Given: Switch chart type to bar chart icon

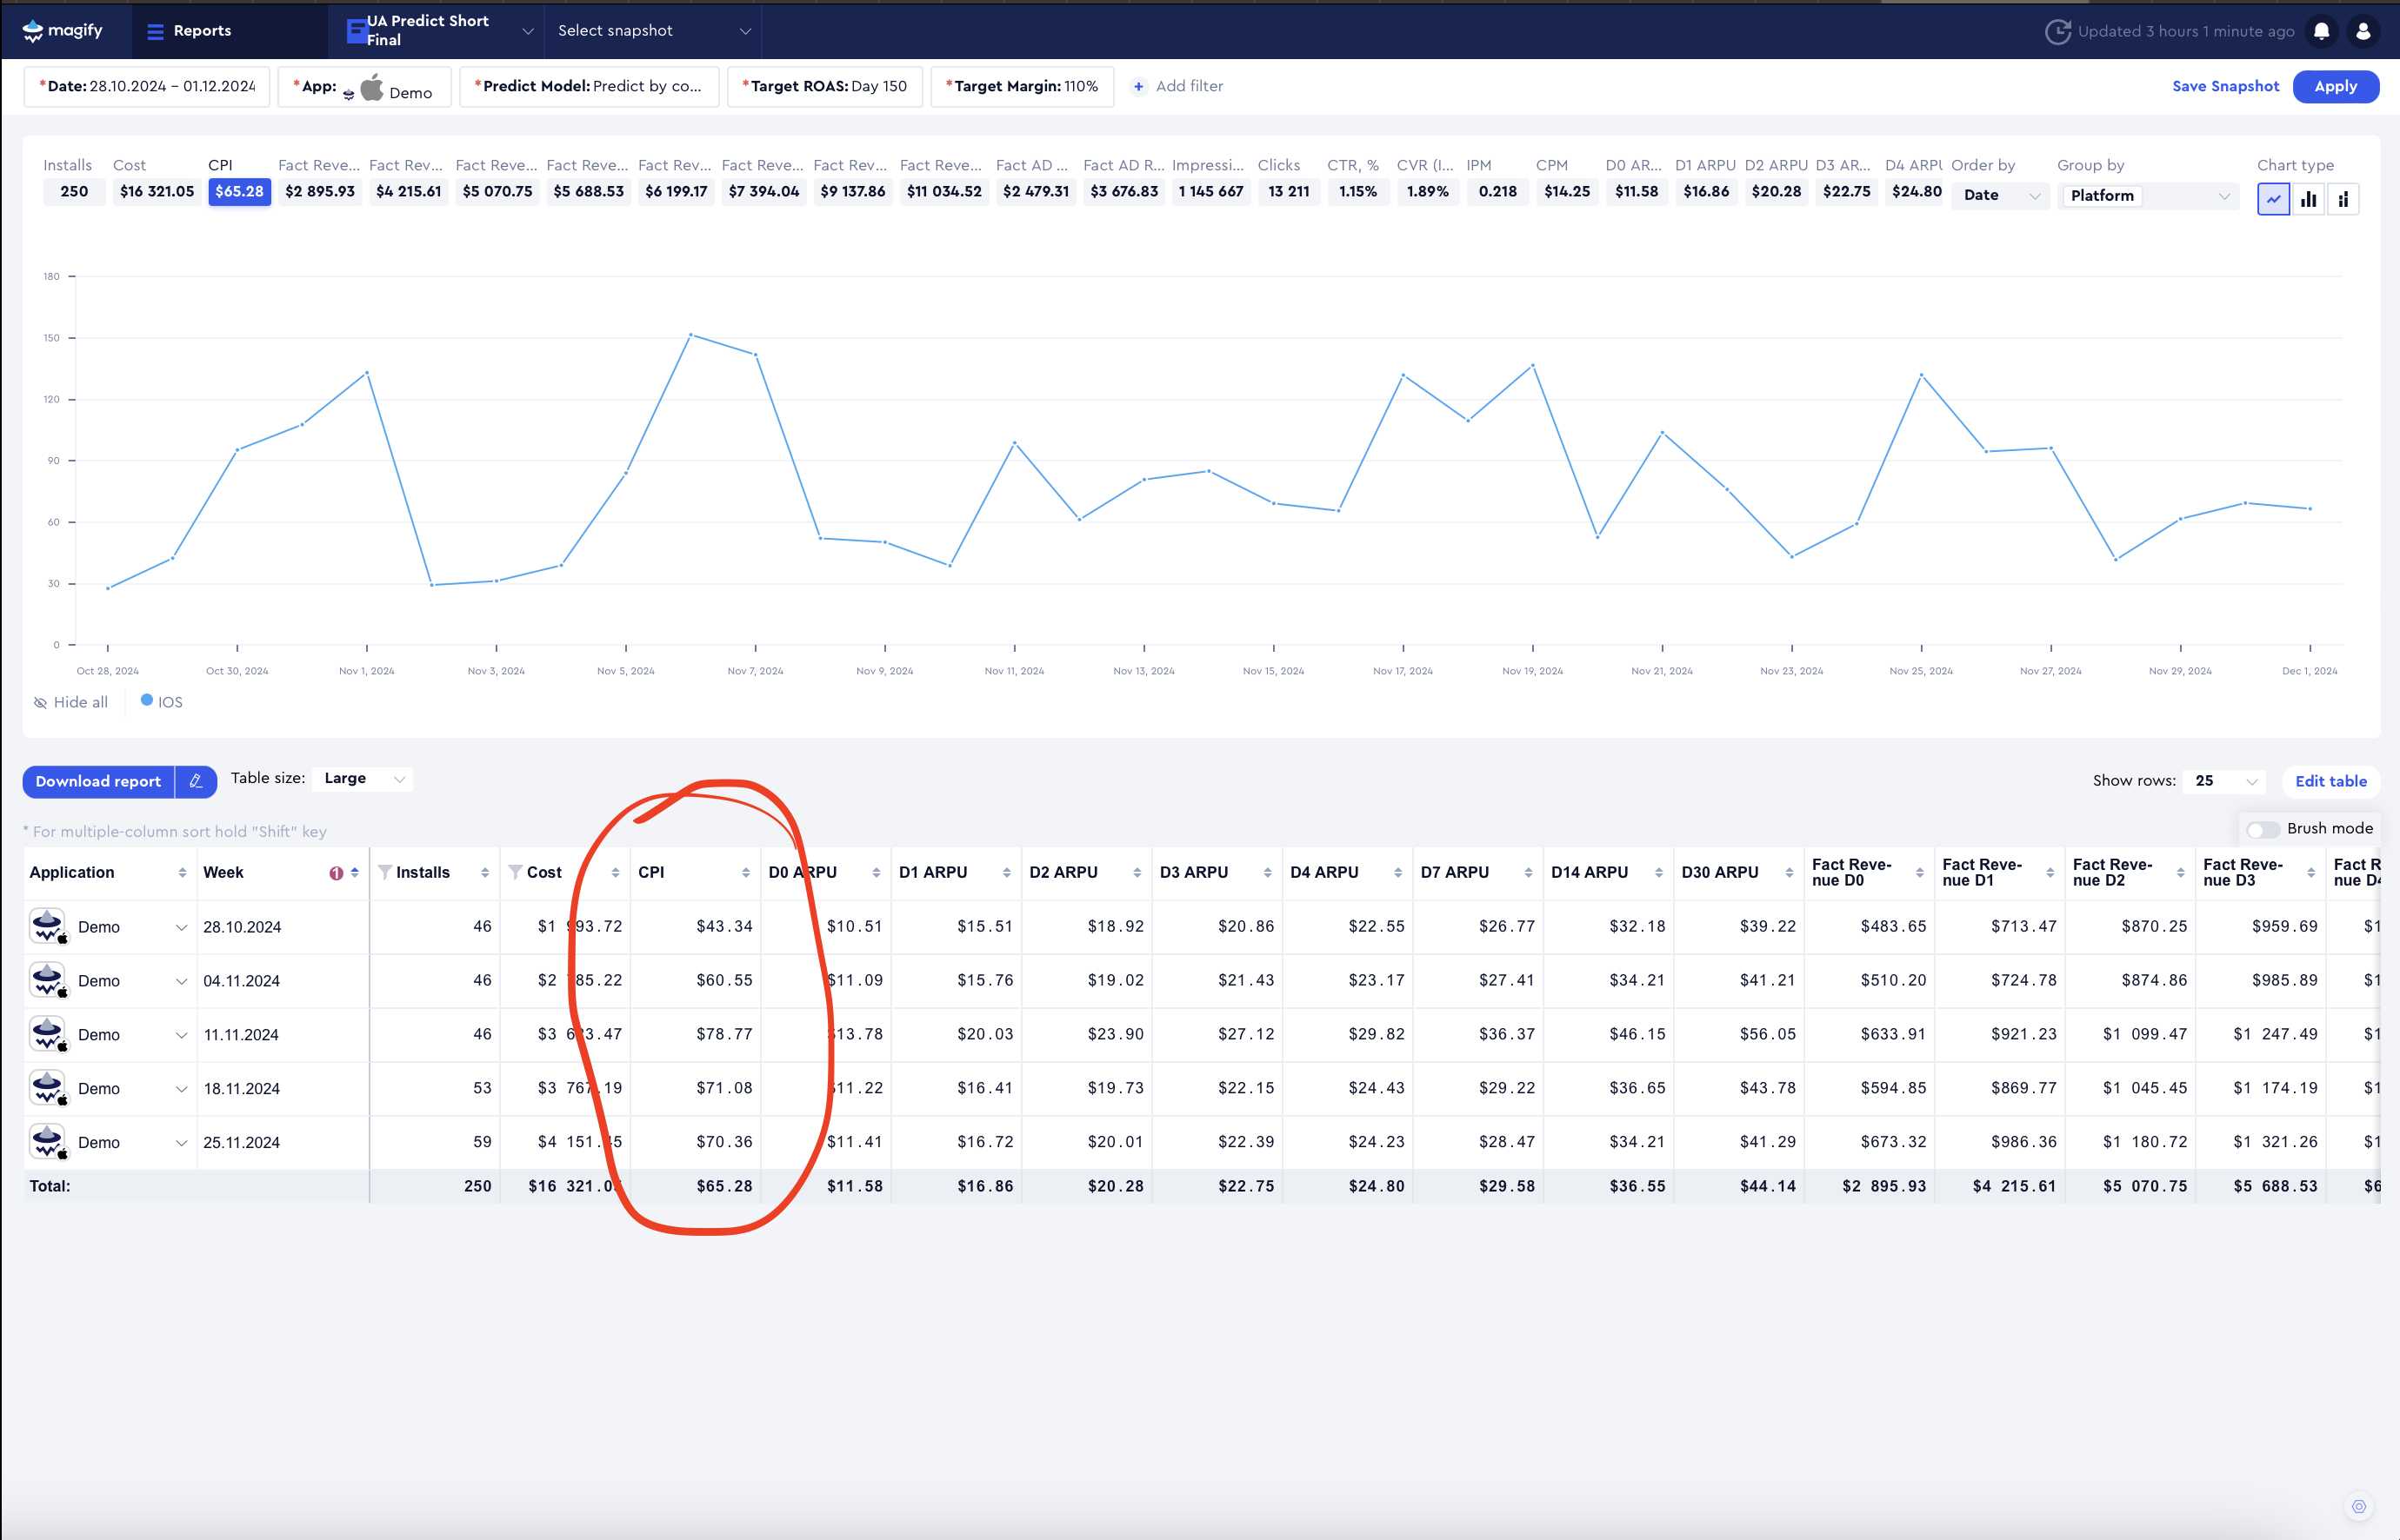Looking at the screenshot, I should coord(2309,199).
